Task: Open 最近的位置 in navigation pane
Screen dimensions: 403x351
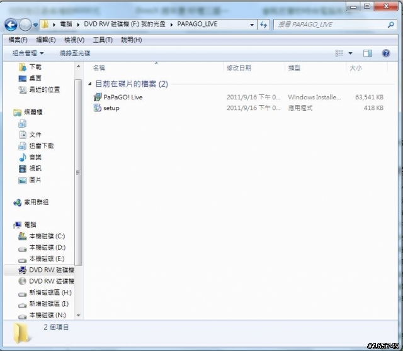Action: click(x=45, y=89)
